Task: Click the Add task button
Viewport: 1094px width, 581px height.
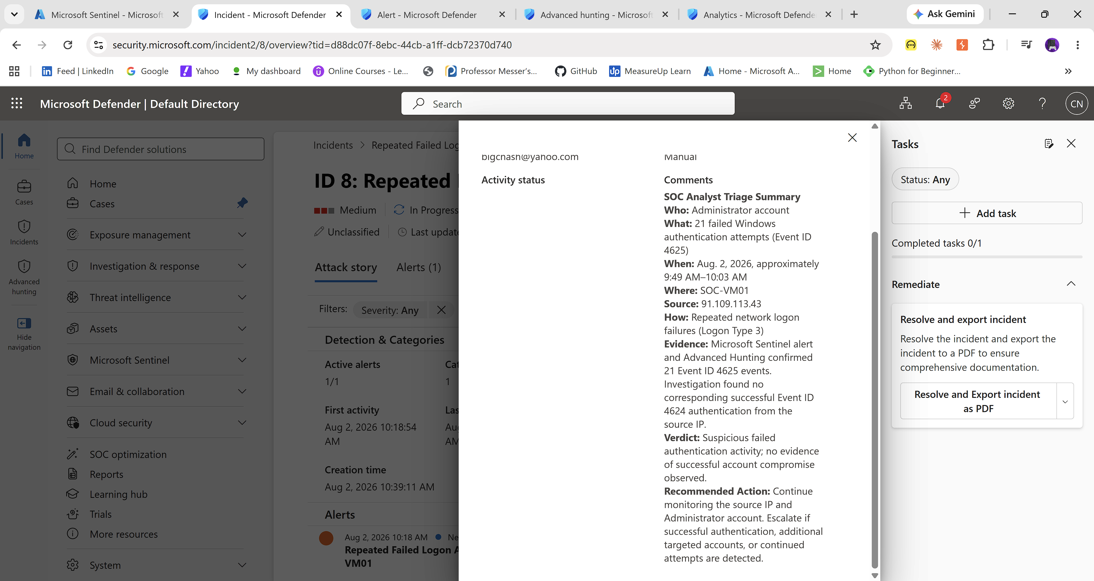Action: click(x=987, y=213)
